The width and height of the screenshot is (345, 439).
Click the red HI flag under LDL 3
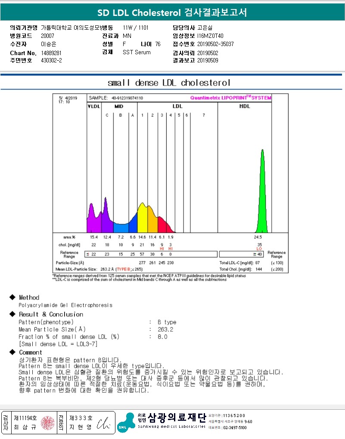[x=162, y=249]
